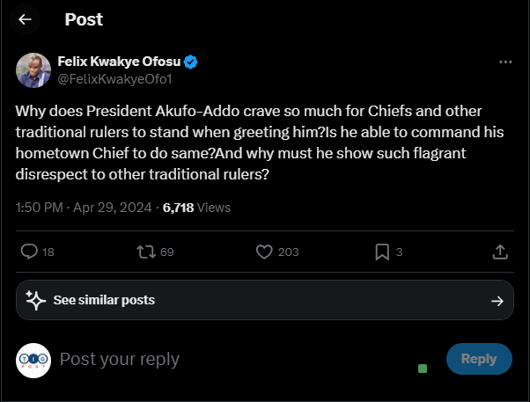Image resolution: width=530 pixels, height=402 pixels.
Task: Open See similar posts
Action: (x=104, y=300)
